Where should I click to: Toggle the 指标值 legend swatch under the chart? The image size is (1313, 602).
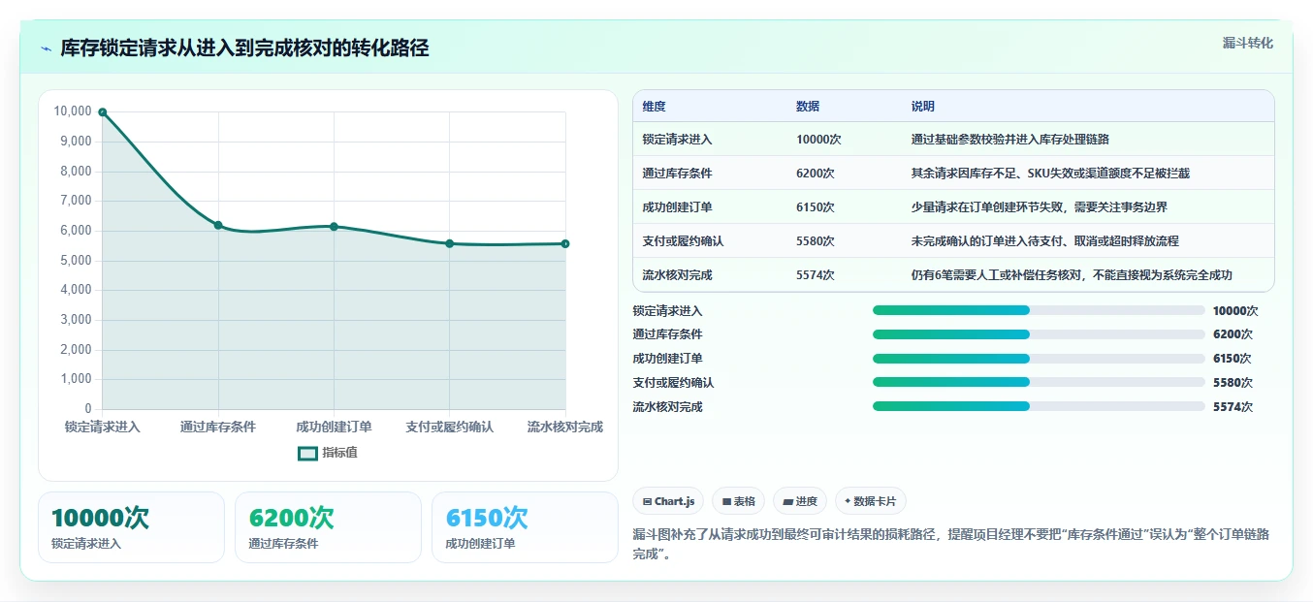tap(307, 453)
